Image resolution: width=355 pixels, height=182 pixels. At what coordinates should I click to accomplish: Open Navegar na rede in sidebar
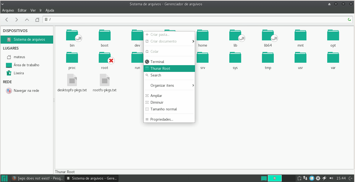27,91
